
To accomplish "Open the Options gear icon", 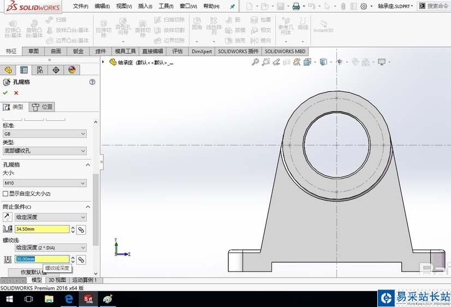I will (364, 7).
